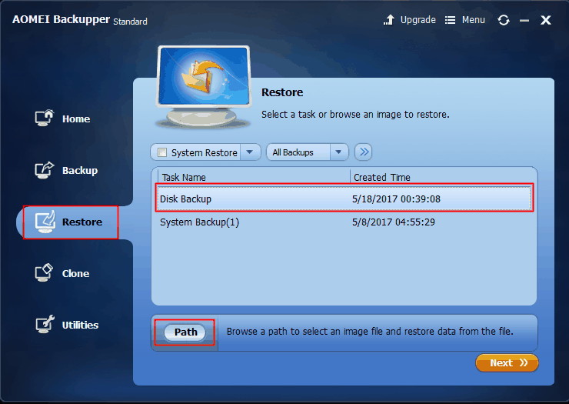
Task: Open the Utilities tab label
Action: point(80,326)
